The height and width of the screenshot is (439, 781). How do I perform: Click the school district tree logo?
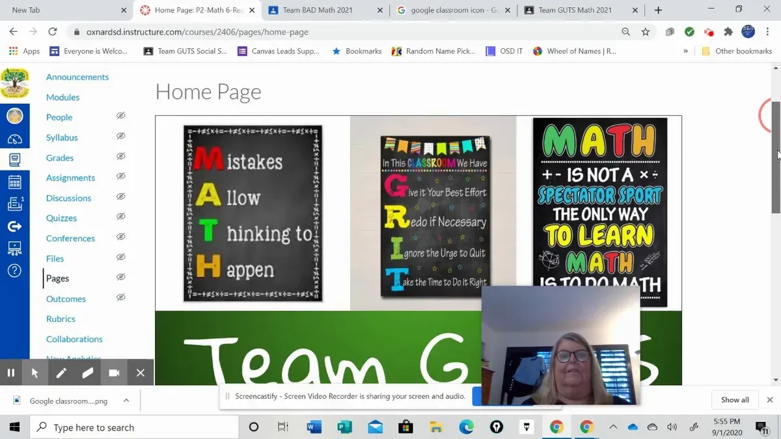(14, 83)
